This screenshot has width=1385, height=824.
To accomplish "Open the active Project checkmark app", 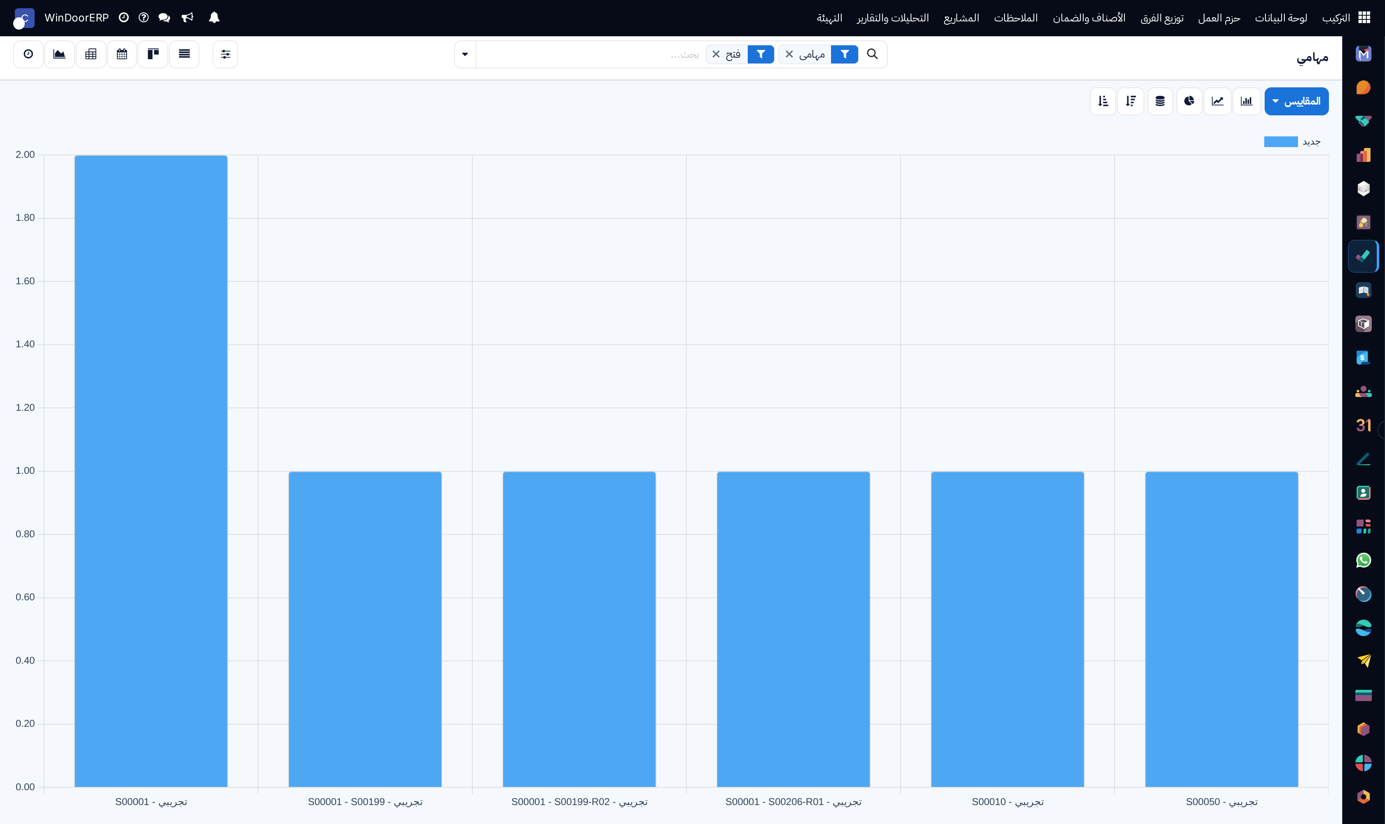I will click(x=1363, y=257).
